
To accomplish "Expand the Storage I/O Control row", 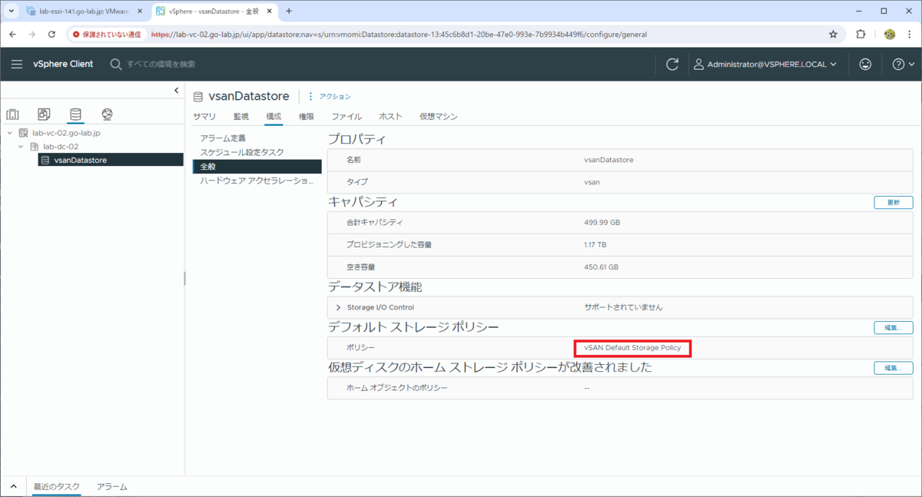I will point(339,307).
